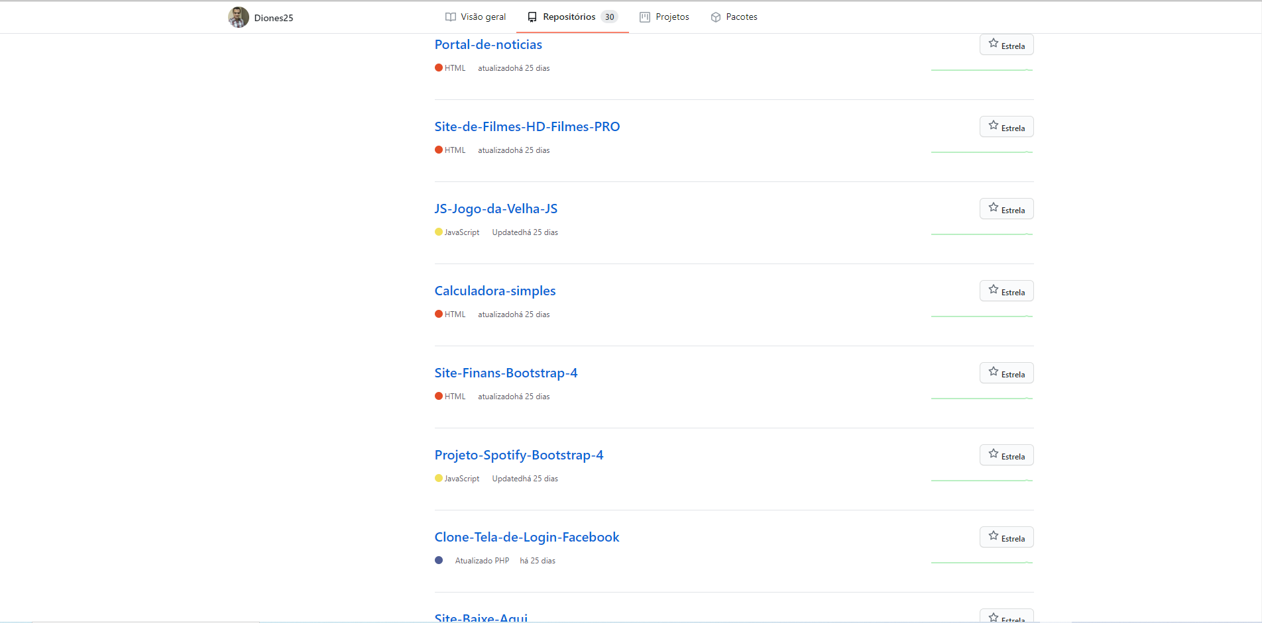Switch to the Visão geral tab

(x=483, y=17)
